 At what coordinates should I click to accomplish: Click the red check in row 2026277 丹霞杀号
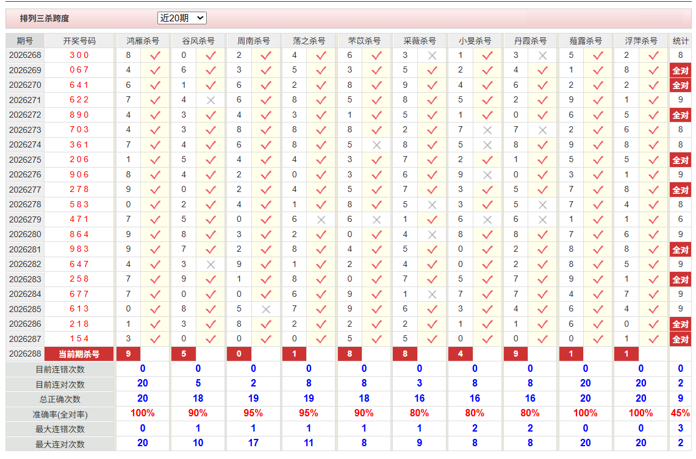542,190
